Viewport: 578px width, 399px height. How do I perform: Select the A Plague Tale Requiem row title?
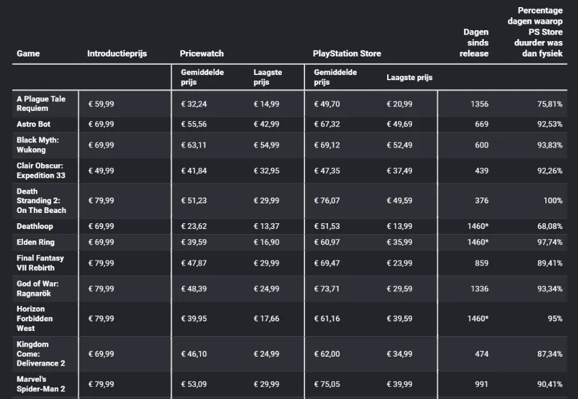click(x=41, y=104)
